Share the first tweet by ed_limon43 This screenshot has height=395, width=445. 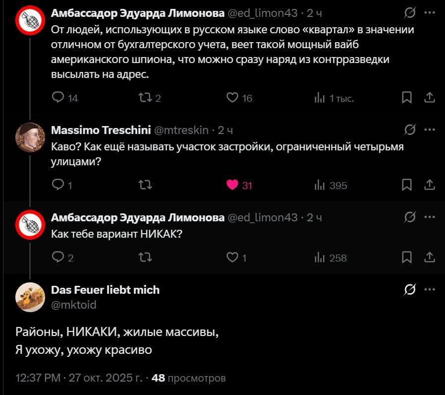430,98
